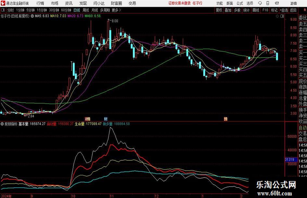Select the 月线 monthly chart tab
Viewport: 307px width, 198px height.
coord(95,10)
